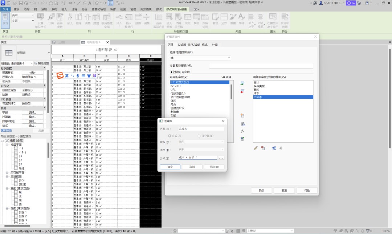Click the Sogou microphone voice input icon
392x234 pixels.
click(78, 76)
